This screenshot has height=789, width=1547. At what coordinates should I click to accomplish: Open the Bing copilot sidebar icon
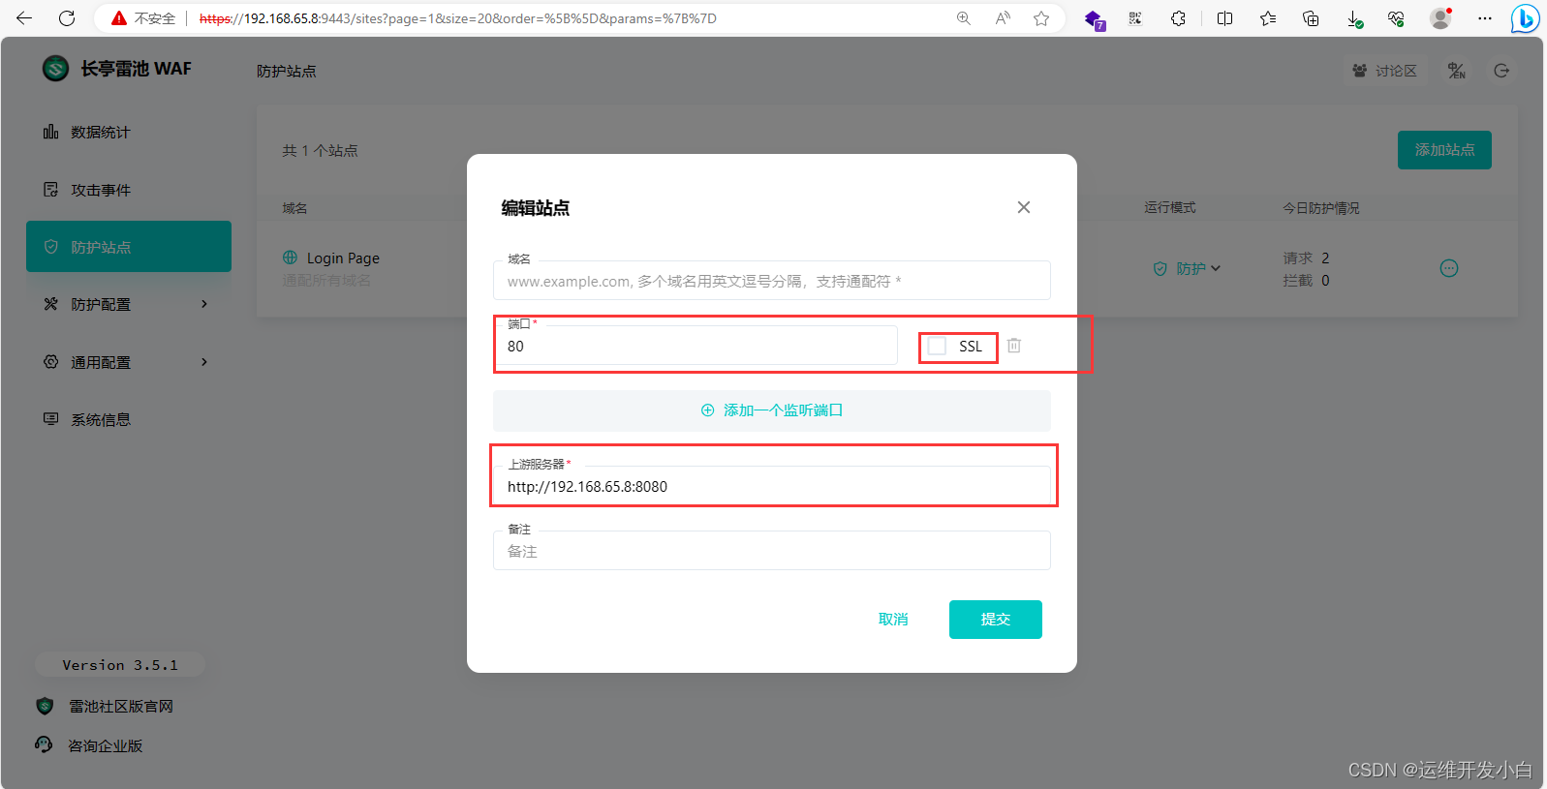click(x=1526, y=18)
